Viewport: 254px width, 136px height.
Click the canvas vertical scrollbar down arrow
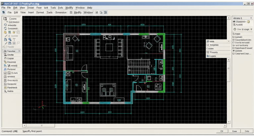(228, 122)
